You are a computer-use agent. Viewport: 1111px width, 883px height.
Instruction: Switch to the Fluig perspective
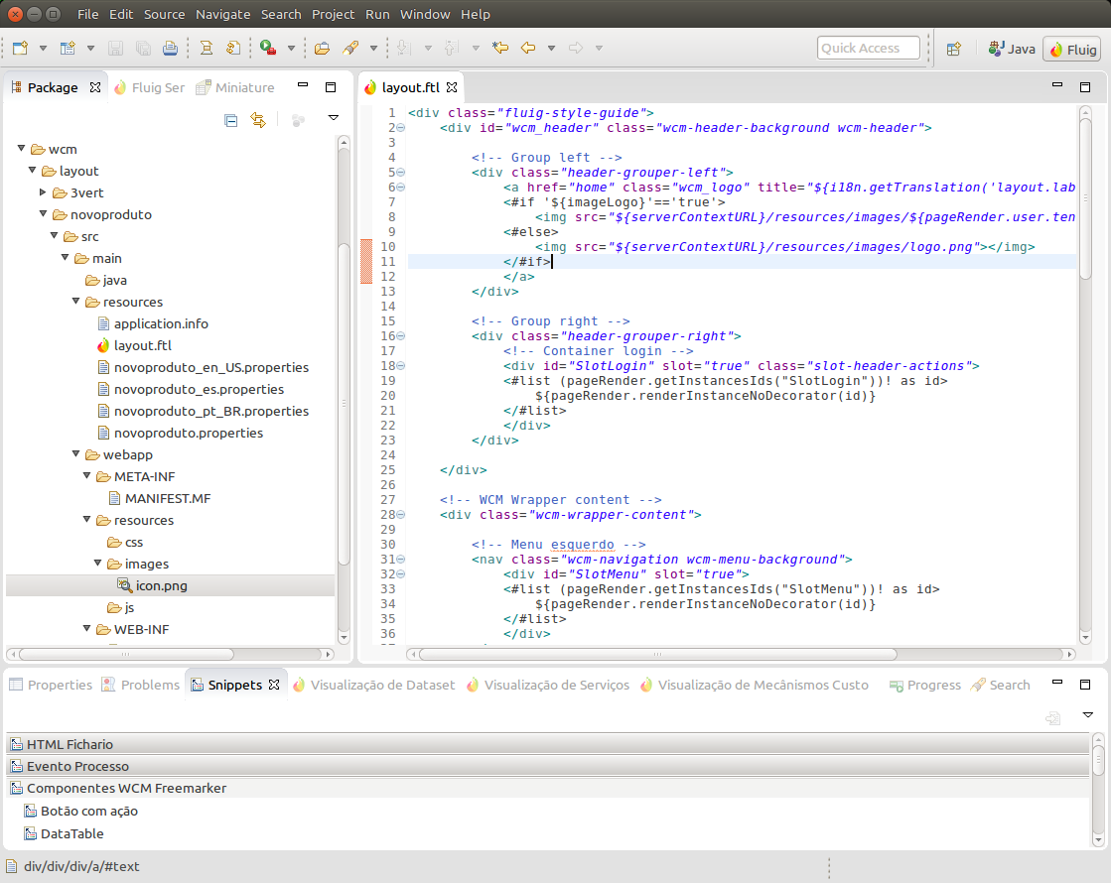(1072, 49)
